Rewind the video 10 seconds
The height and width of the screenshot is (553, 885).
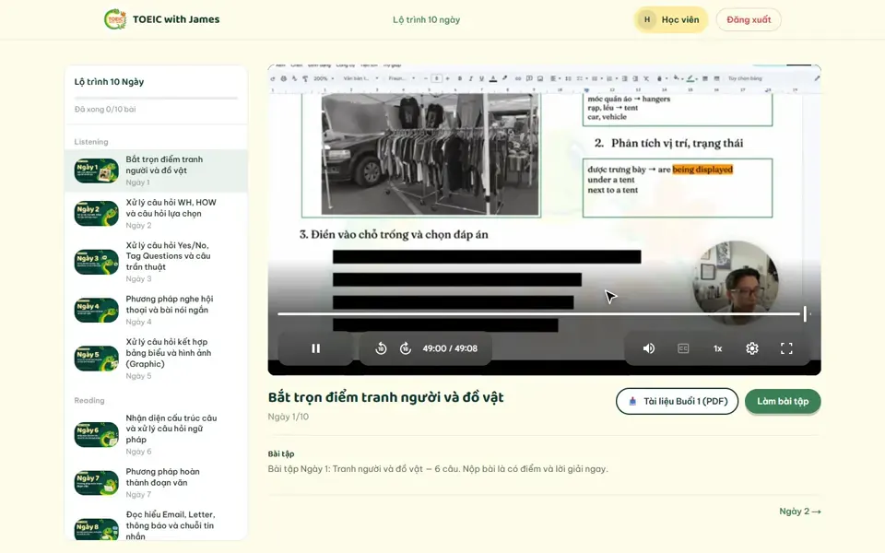pos(381,348)
